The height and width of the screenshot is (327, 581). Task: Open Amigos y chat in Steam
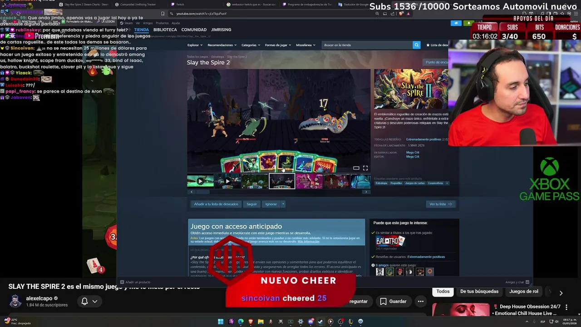pyautogui.click(x=517, y=282)
